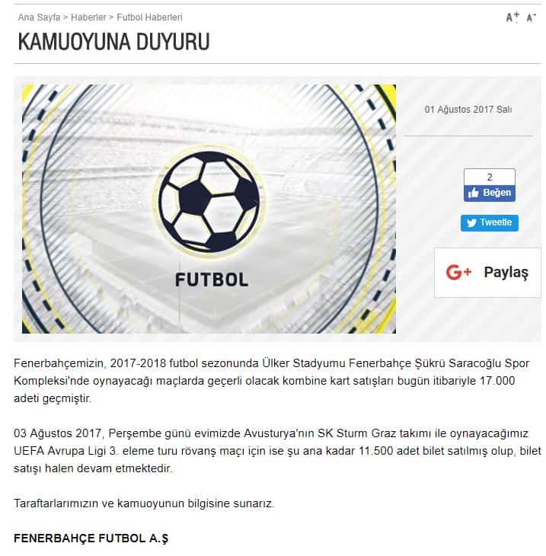The image size is (546, 556).
Task: Click the Twitter bird icon
Action: tap(471, 223)
